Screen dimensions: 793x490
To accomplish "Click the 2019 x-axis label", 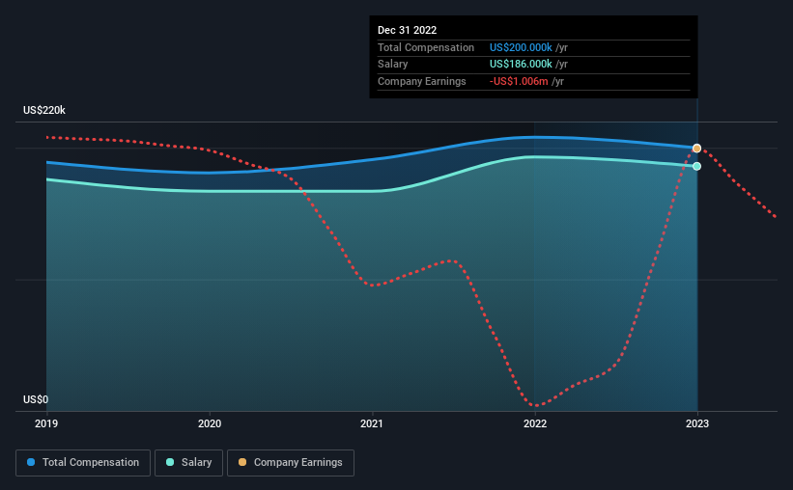I will click(46, 423).
